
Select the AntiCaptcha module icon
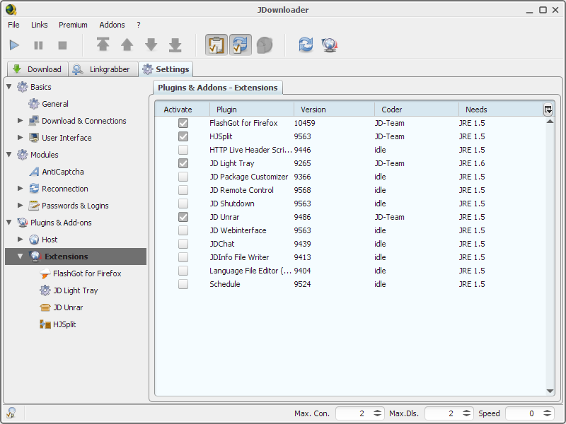click(x=34, y=172)
